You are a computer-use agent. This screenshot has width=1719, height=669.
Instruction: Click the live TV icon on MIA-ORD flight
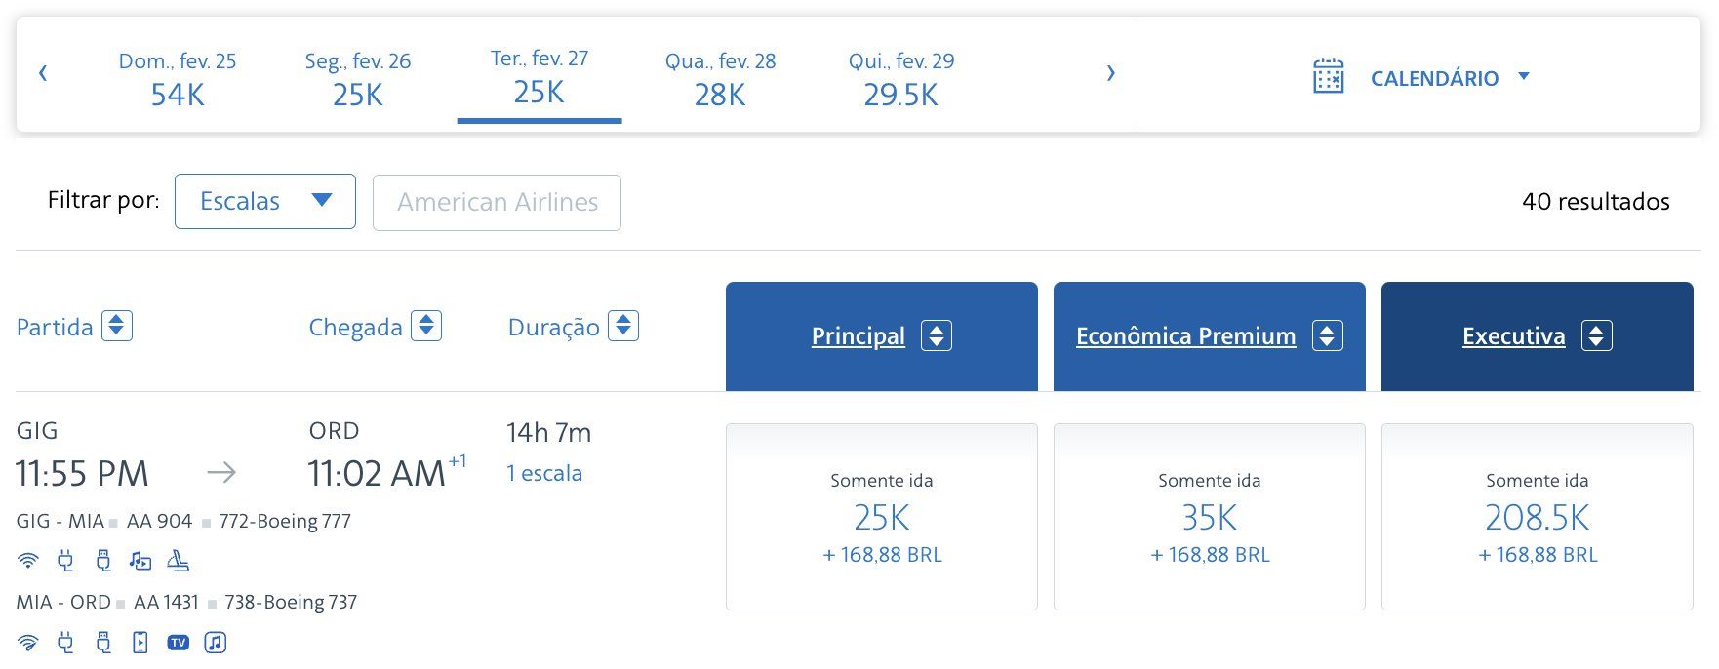click(178, 642)
